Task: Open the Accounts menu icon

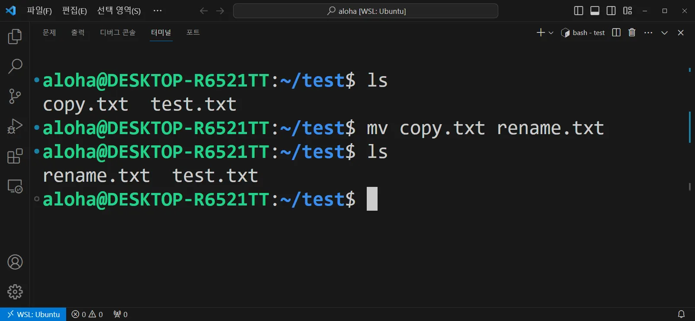Action: [15, 262]
